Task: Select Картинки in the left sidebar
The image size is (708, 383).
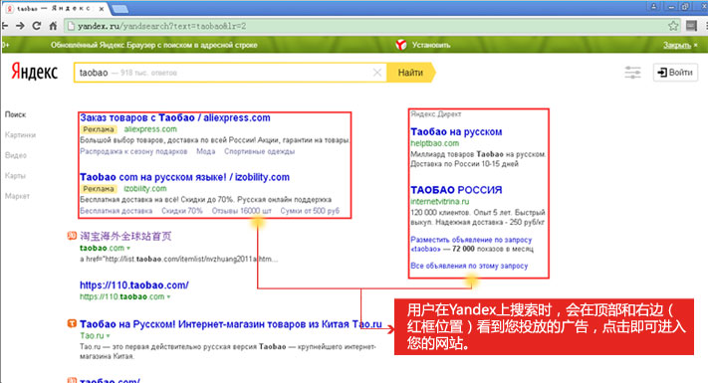Action: (20, 134)
